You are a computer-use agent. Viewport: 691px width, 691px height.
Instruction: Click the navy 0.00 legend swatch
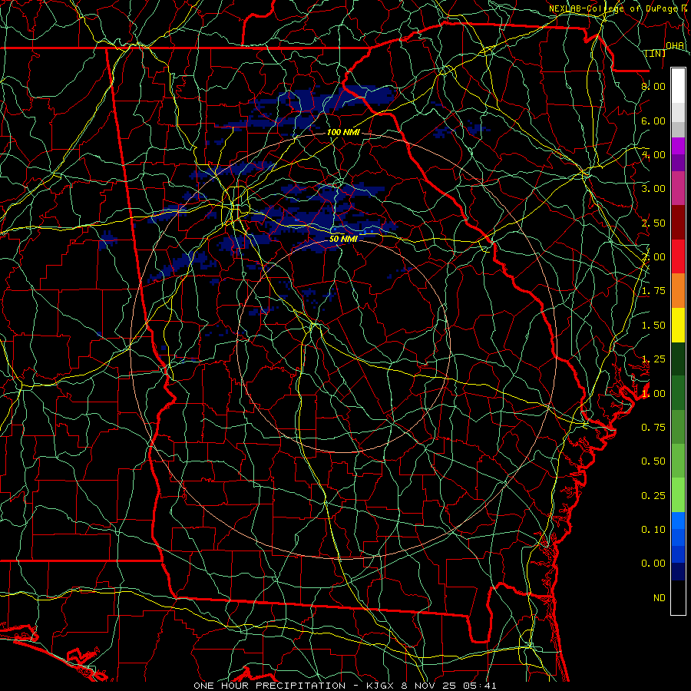click(x=678, y=571)
